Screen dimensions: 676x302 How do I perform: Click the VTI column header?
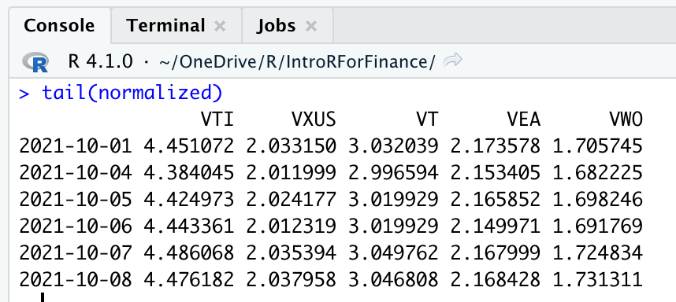click(217, 120)
